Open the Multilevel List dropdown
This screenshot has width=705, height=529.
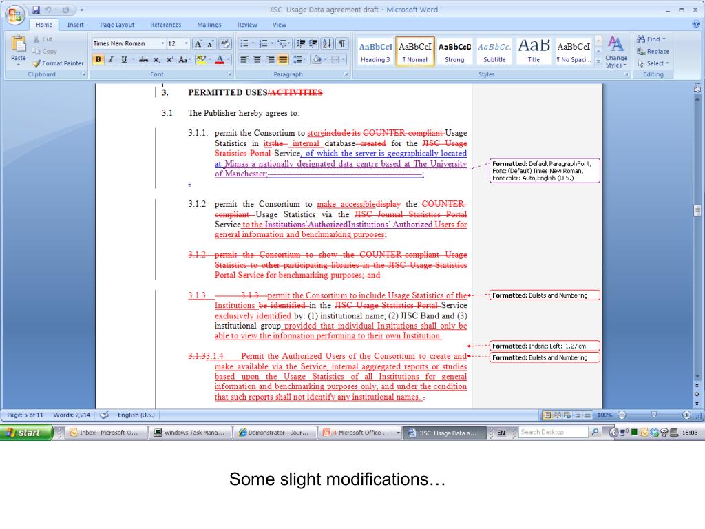point(283,43)
